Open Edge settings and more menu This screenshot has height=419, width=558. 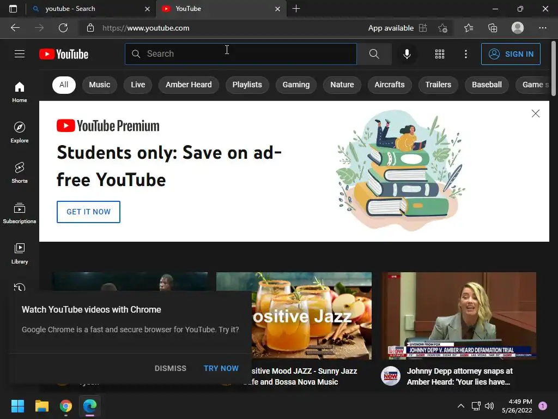pyautogui.click(x=542, y=28)
